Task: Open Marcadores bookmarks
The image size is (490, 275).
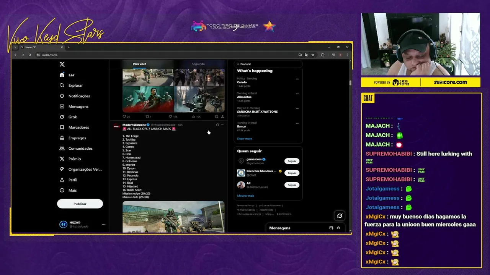Action: pyautogui.click(x=74, y=127)
